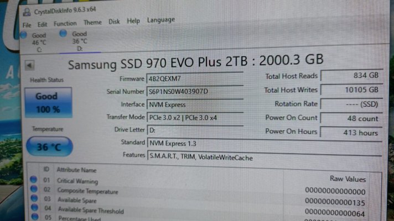The image size is (394, 221).
Task: Click the Drive Letter field D:
Action: pos(195,130)
